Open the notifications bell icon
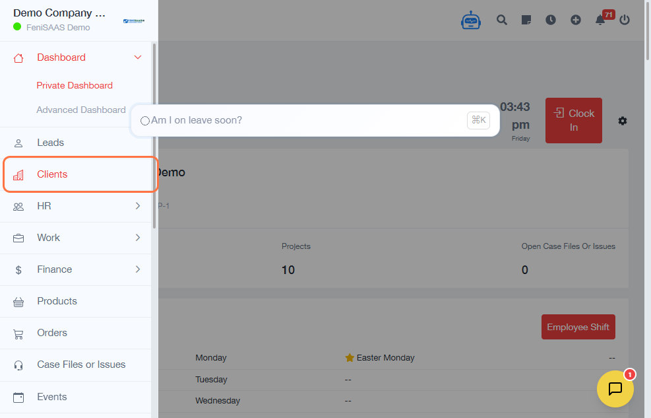The width and height of the screenshot is (651, 418). coord(600,20)
